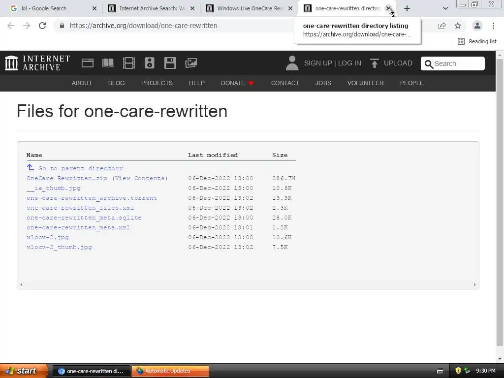504x378 pixels.
Task: Click the upload arrow icon
Action: tap(374, 63)
